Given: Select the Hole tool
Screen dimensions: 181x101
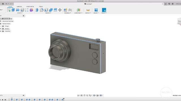Looking at the screenshot, I should [x=22, y=10].
